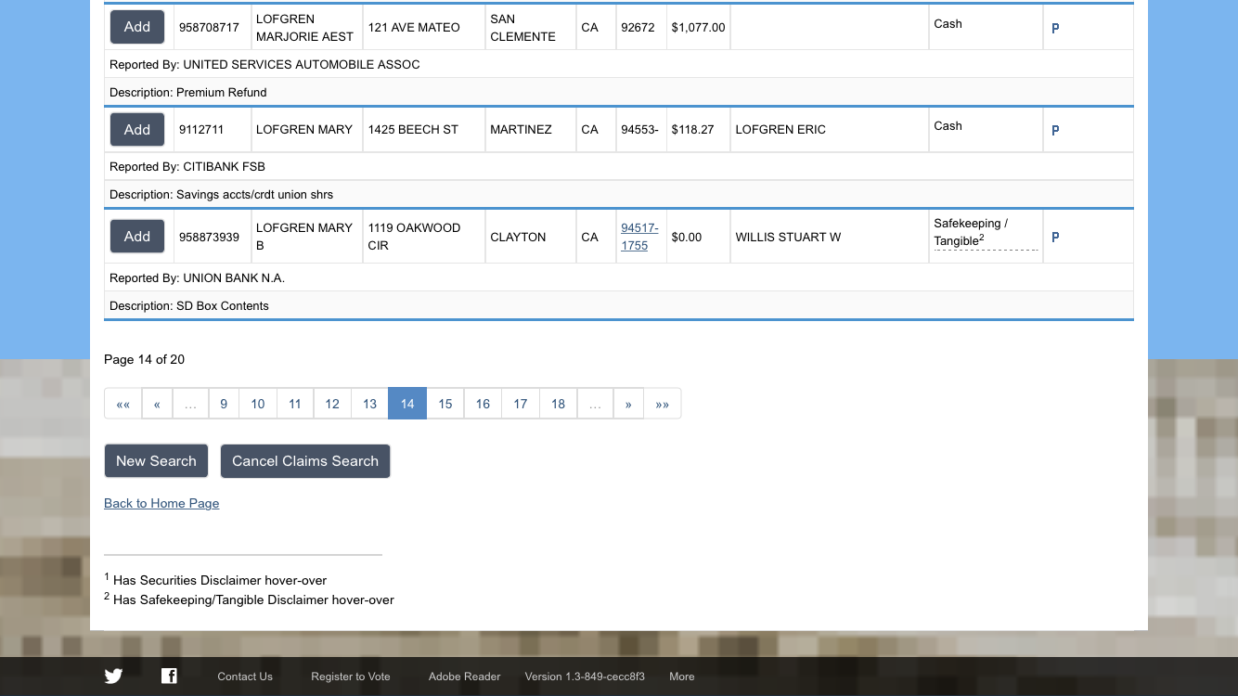Viewport: 1238px width, 696px height.
Task: Click Description: Premium Refund text
Action: (188, 93)
